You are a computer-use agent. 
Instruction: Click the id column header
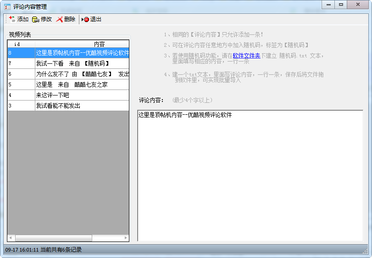pos(17,44)
